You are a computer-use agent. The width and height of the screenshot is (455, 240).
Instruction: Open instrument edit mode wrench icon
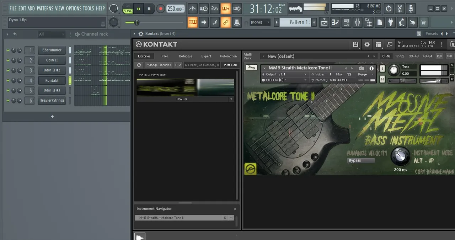coord(252,68)
